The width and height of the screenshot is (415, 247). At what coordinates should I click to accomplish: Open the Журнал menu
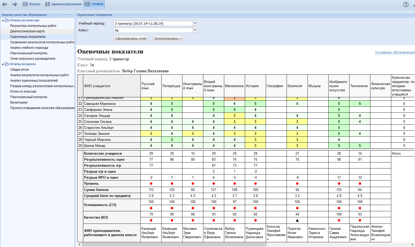(32, 4)
